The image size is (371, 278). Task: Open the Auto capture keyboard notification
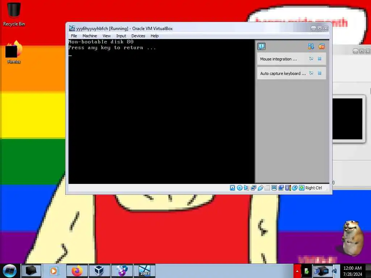pos(292,73)
